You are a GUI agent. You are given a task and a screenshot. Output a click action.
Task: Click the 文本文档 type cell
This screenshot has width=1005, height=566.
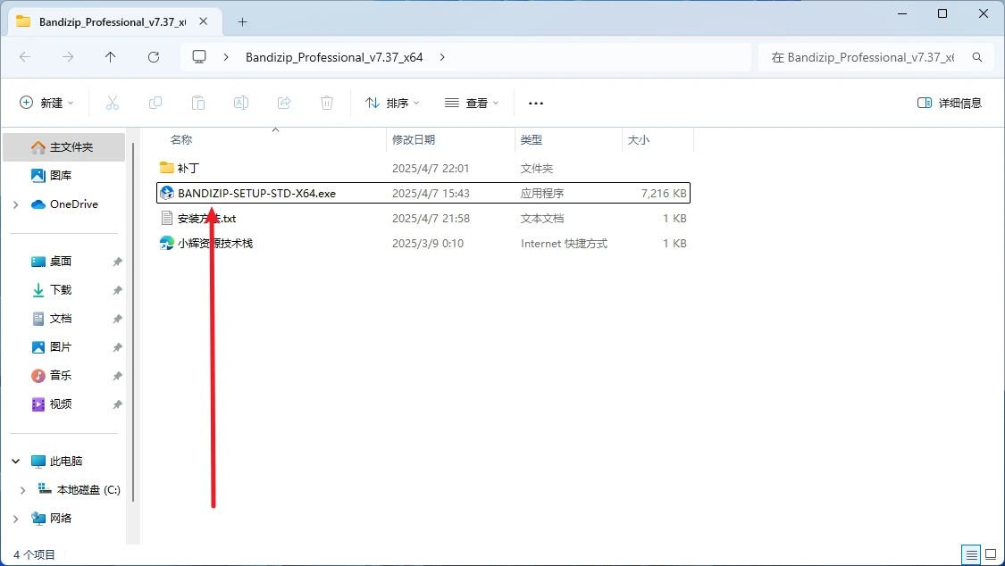coord(542,219)
